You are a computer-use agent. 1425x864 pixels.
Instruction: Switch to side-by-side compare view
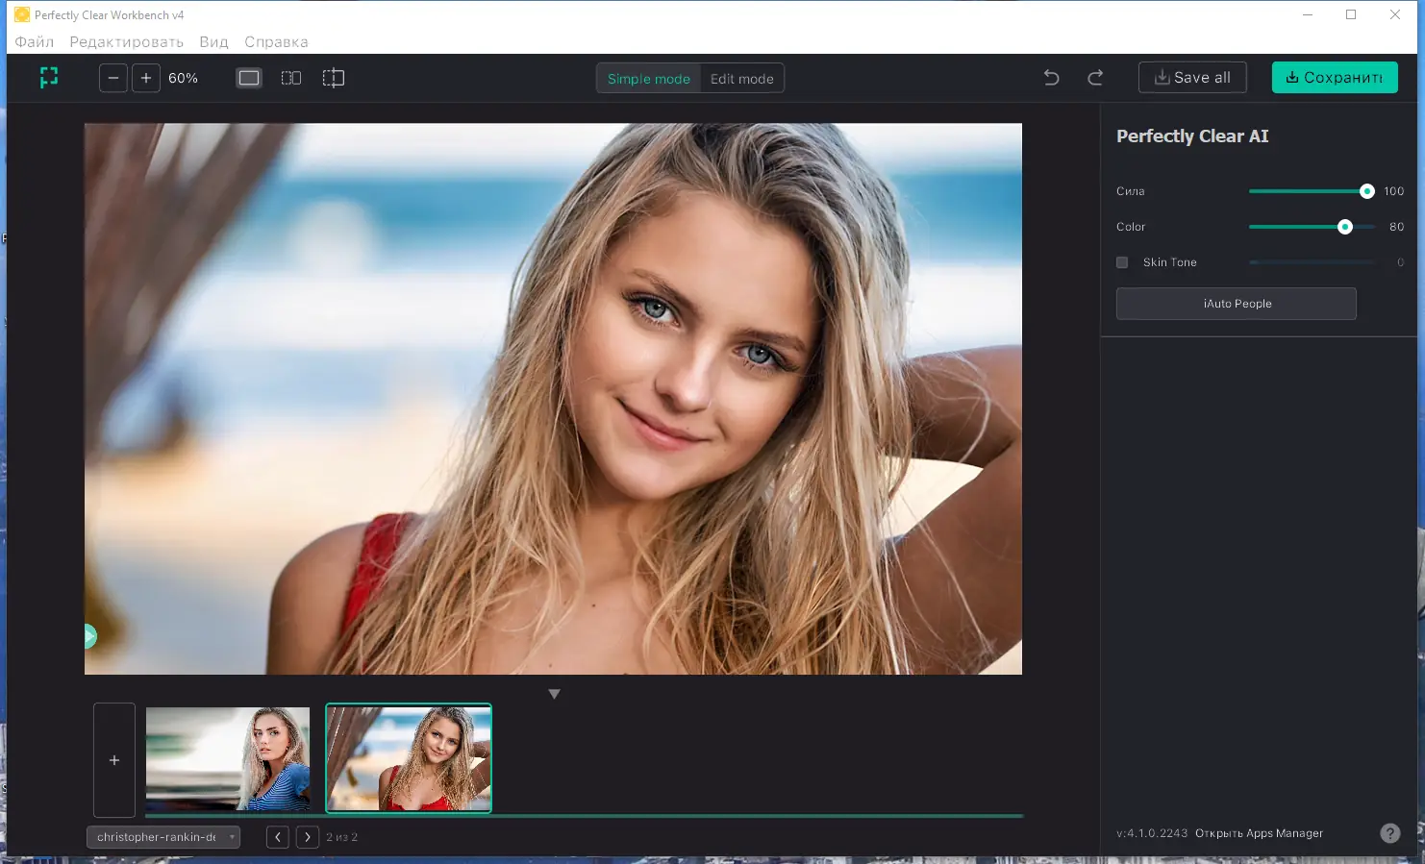pyautogui.click(x=291, y=78)
